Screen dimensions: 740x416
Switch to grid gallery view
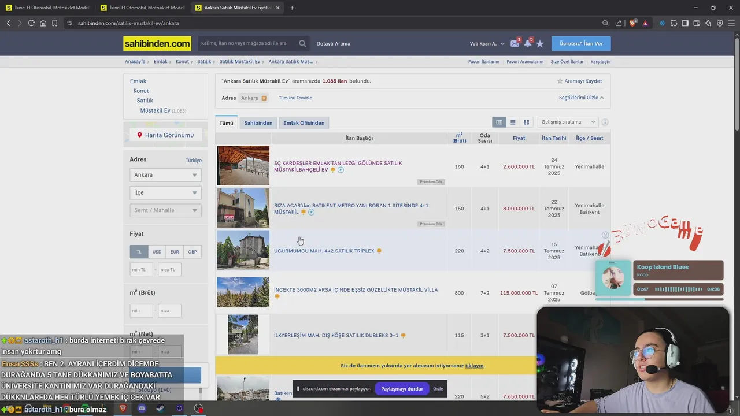point(526,122)
